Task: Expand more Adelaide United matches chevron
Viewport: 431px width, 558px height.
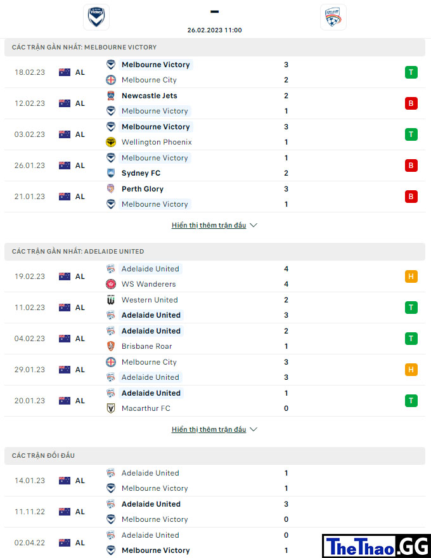Action: (254, 429)
